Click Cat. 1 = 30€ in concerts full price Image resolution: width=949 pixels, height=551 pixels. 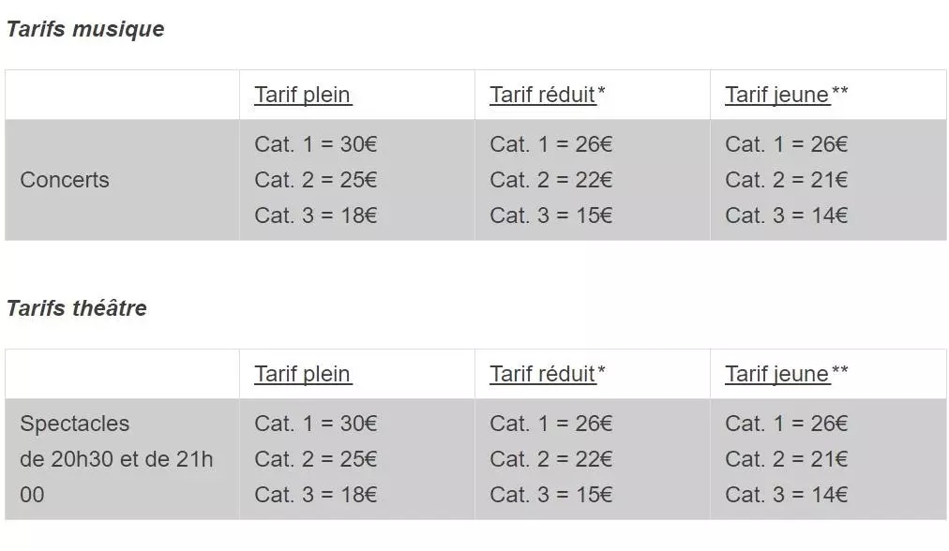[x=315, y=144]
